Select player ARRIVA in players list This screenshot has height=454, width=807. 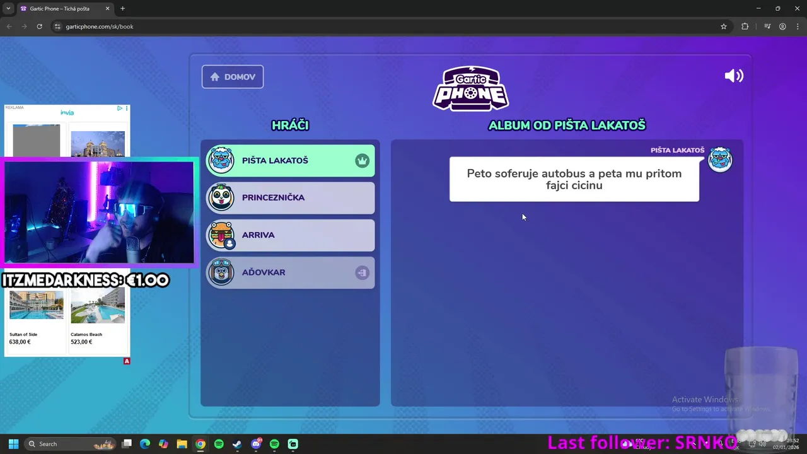(291, 235)
